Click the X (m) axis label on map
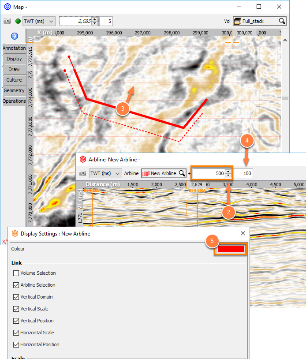The height and width of the screenshot is (359, 306). tap(45, 33)
